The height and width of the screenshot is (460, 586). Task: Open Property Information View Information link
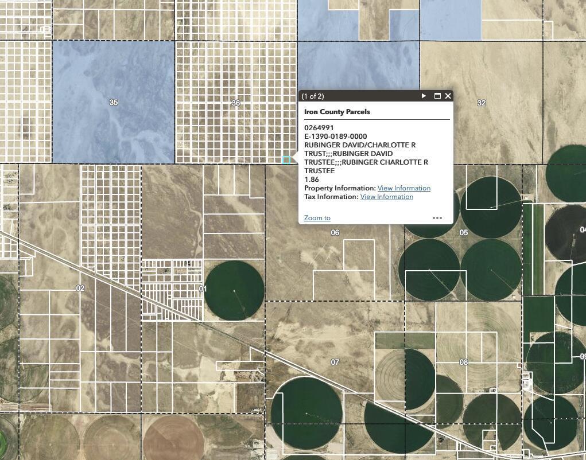[403, 188]
